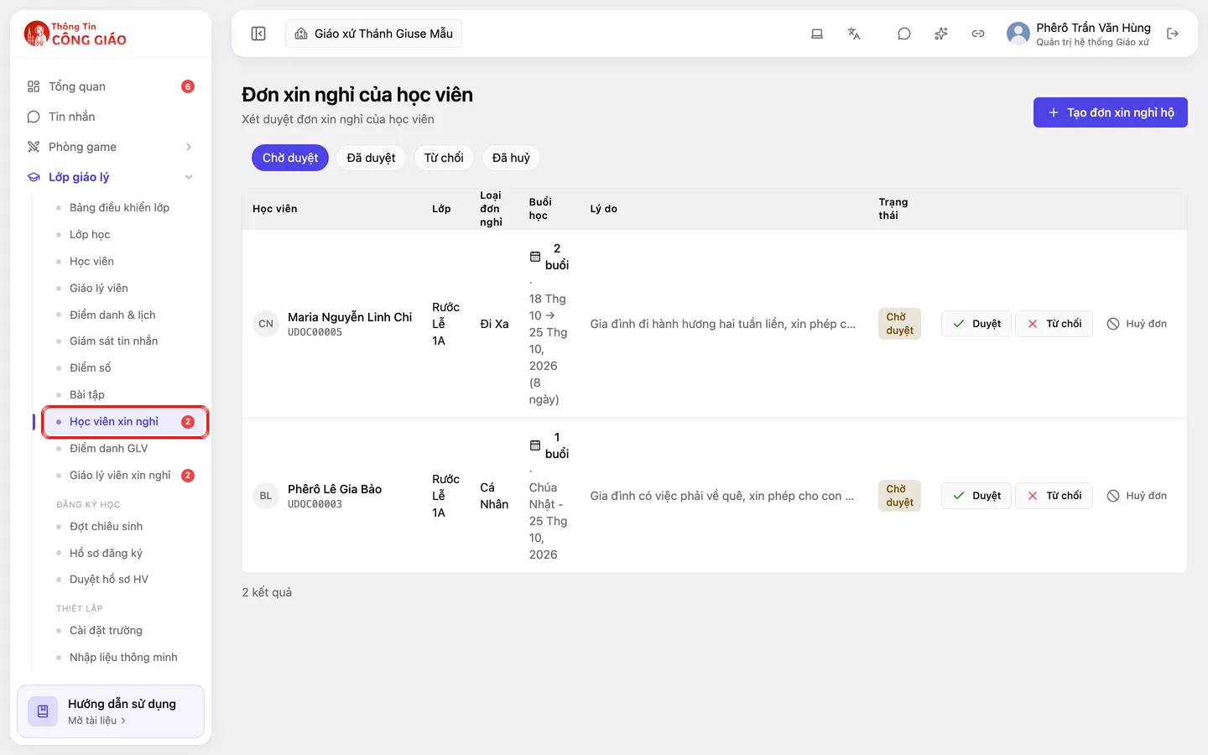Click the AI sparkles icon
The width and height of the screenshot is (1208, 755).
click(x=941, y=34)
